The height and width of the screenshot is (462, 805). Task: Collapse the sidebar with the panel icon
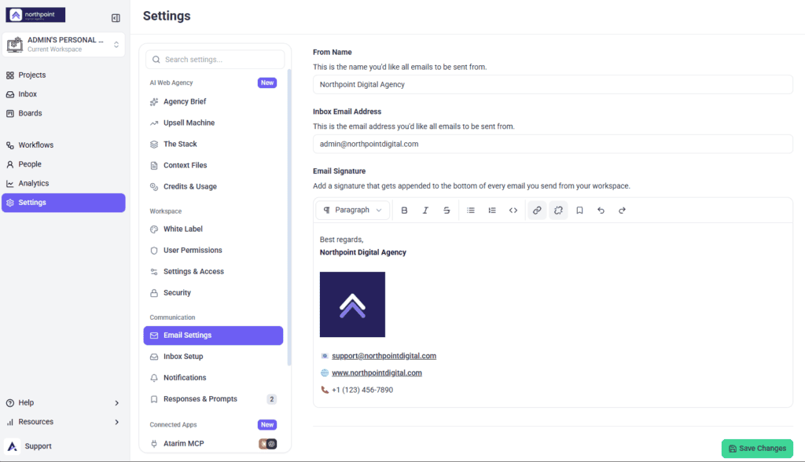click(116, 18)
